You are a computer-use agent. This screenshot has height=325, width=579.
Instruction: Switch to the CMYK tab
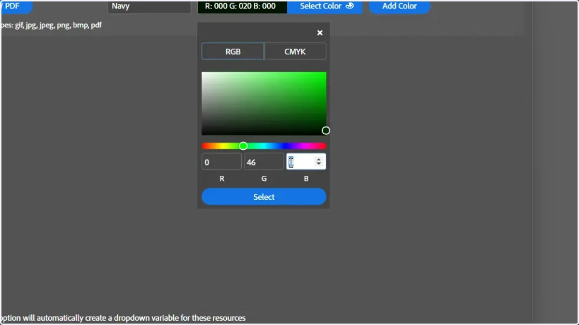pyautogui.click(x=295, y=52)
